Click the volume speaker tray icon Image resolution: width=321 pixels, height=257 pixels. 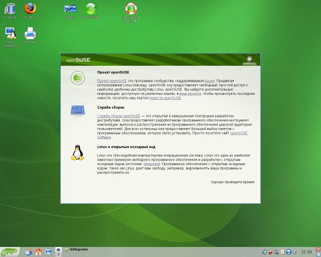tap(265, 252)
